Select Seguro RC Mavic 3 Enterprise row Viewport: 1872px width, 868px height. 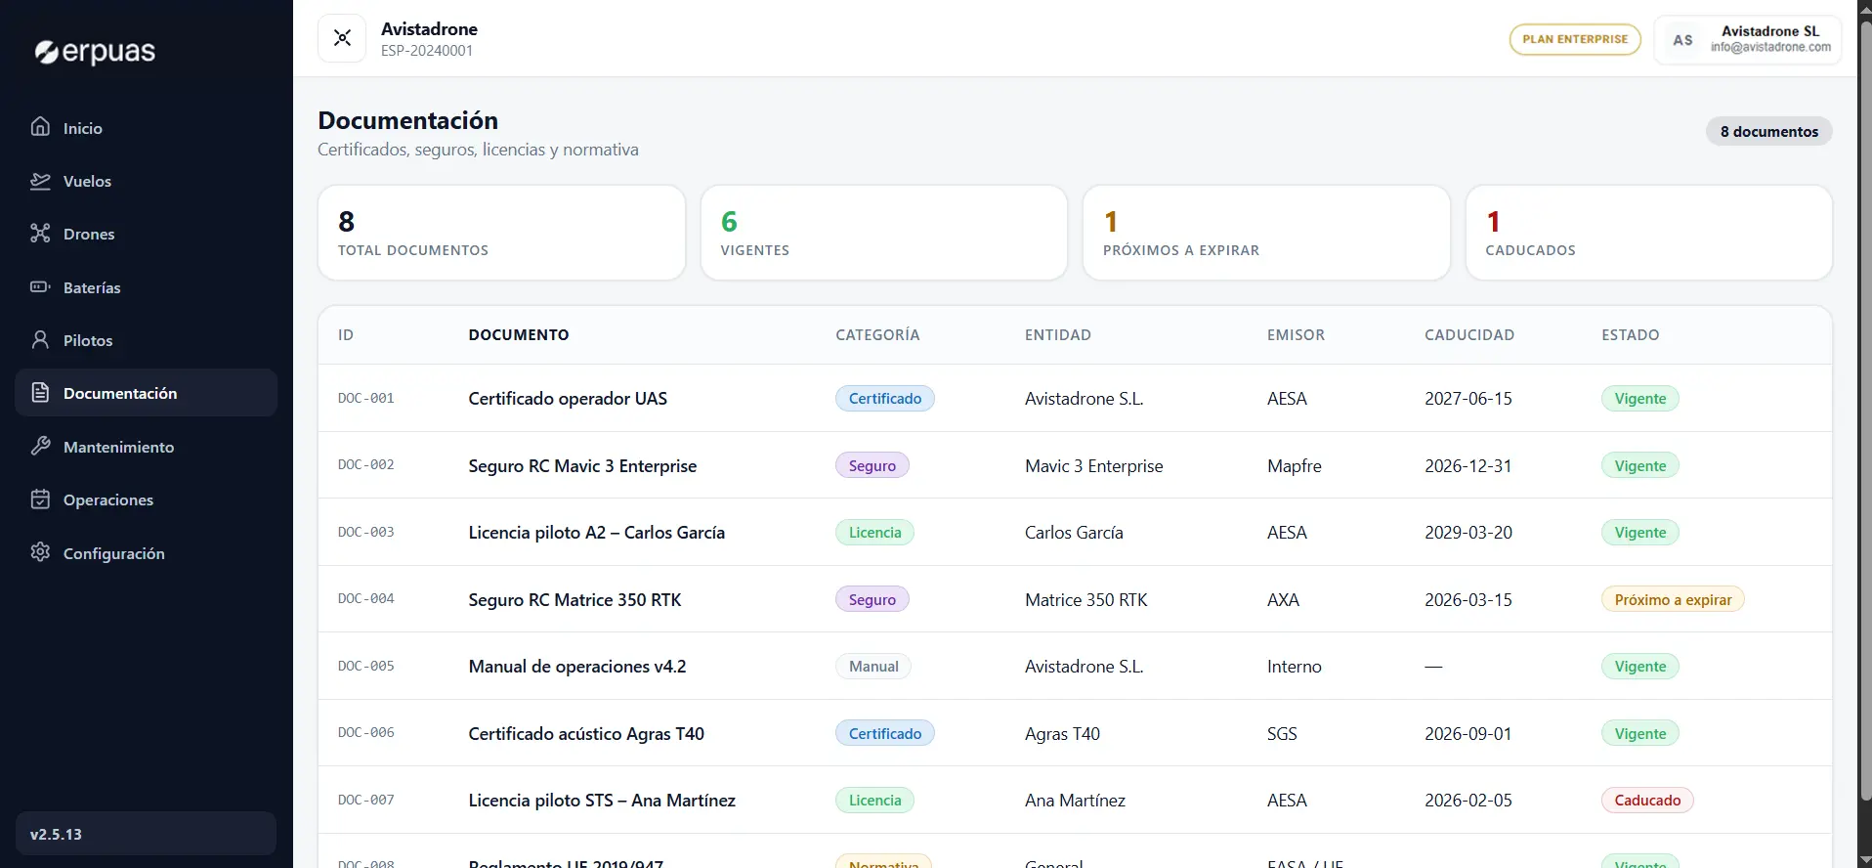[x=1075, y=465]
